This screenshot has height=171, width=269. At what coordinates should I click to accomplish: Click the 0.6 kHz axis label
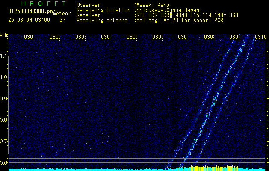pos(4,162)
